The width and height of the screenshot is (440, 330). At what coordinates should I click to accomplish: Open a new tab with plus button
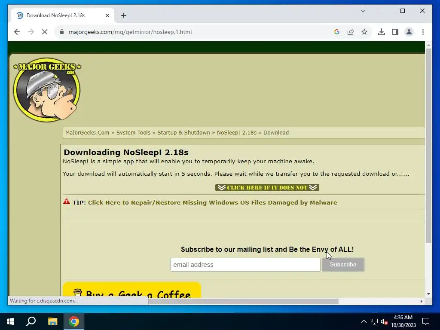(x=124, y=15)
